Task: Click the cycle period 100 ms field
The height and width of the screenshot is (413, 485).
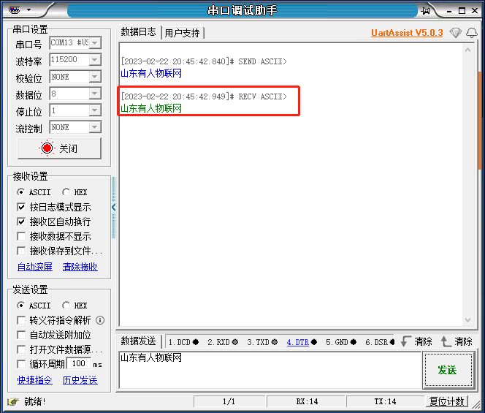Action: point(79,363)
